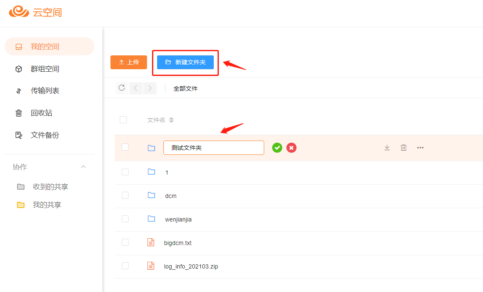Check the box for the new folder row
The image size is (483, 292).
pyautogui.click(x=125, y=147)
